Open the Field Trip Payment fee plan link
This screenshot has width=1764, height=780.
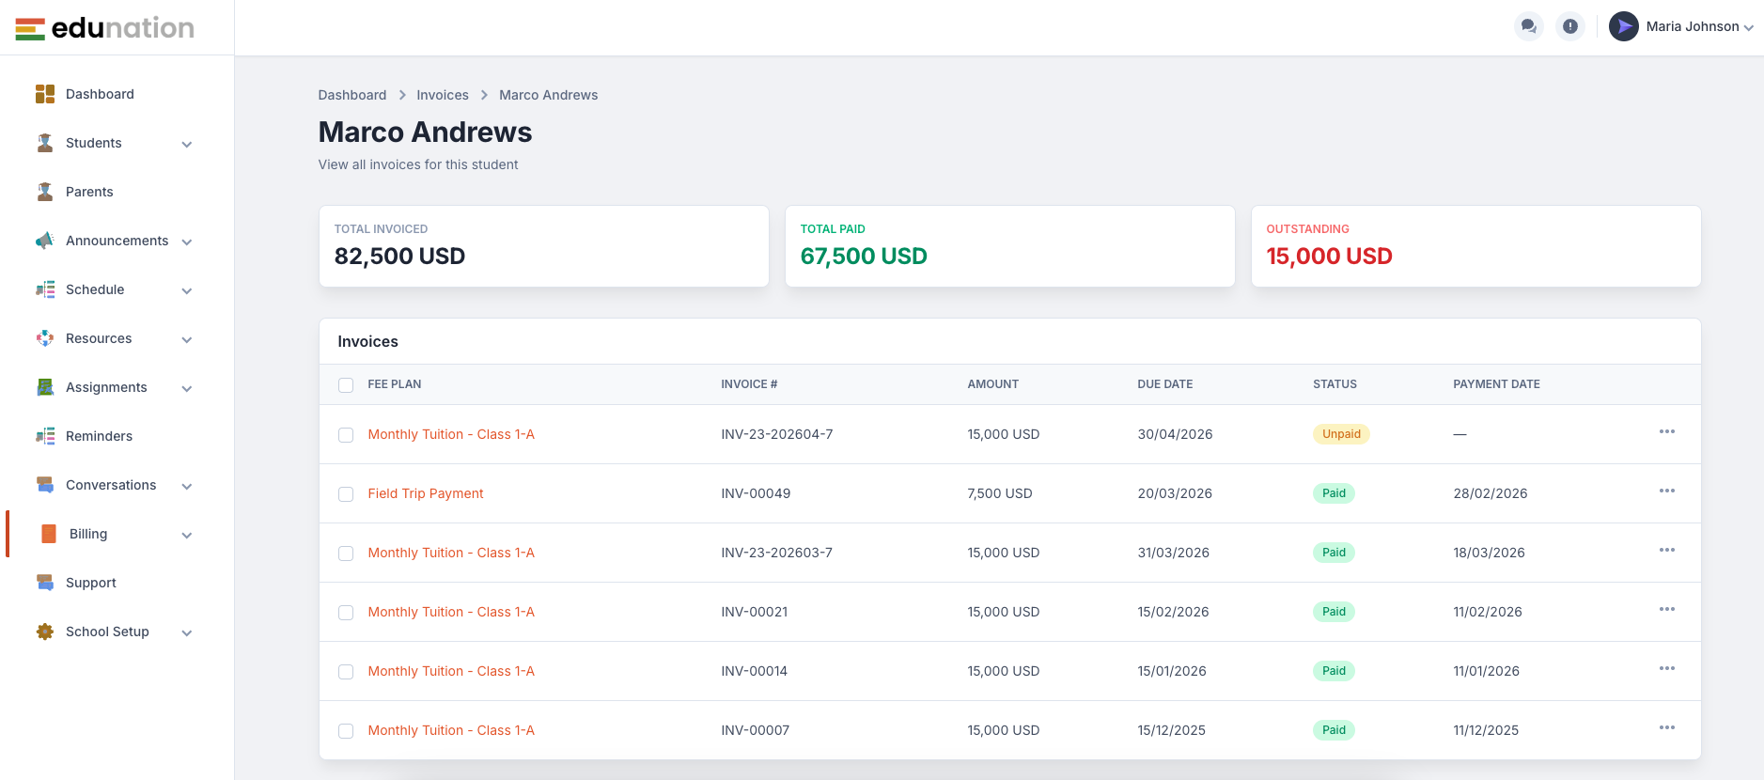click(x=426, y=493)
